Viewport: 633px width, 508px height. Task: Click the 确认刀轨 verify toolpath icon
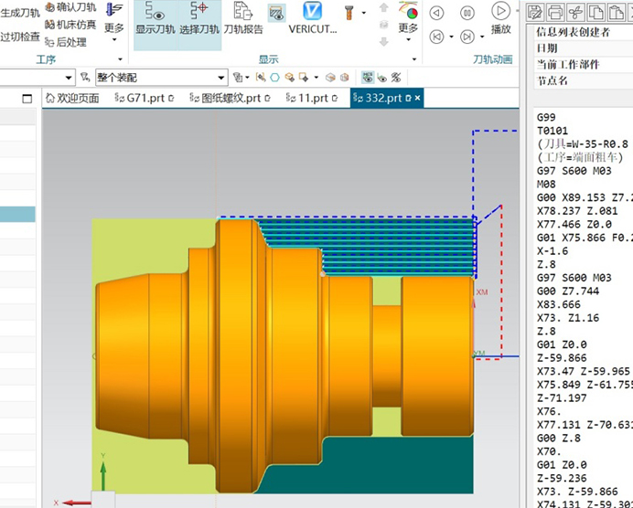70,7
